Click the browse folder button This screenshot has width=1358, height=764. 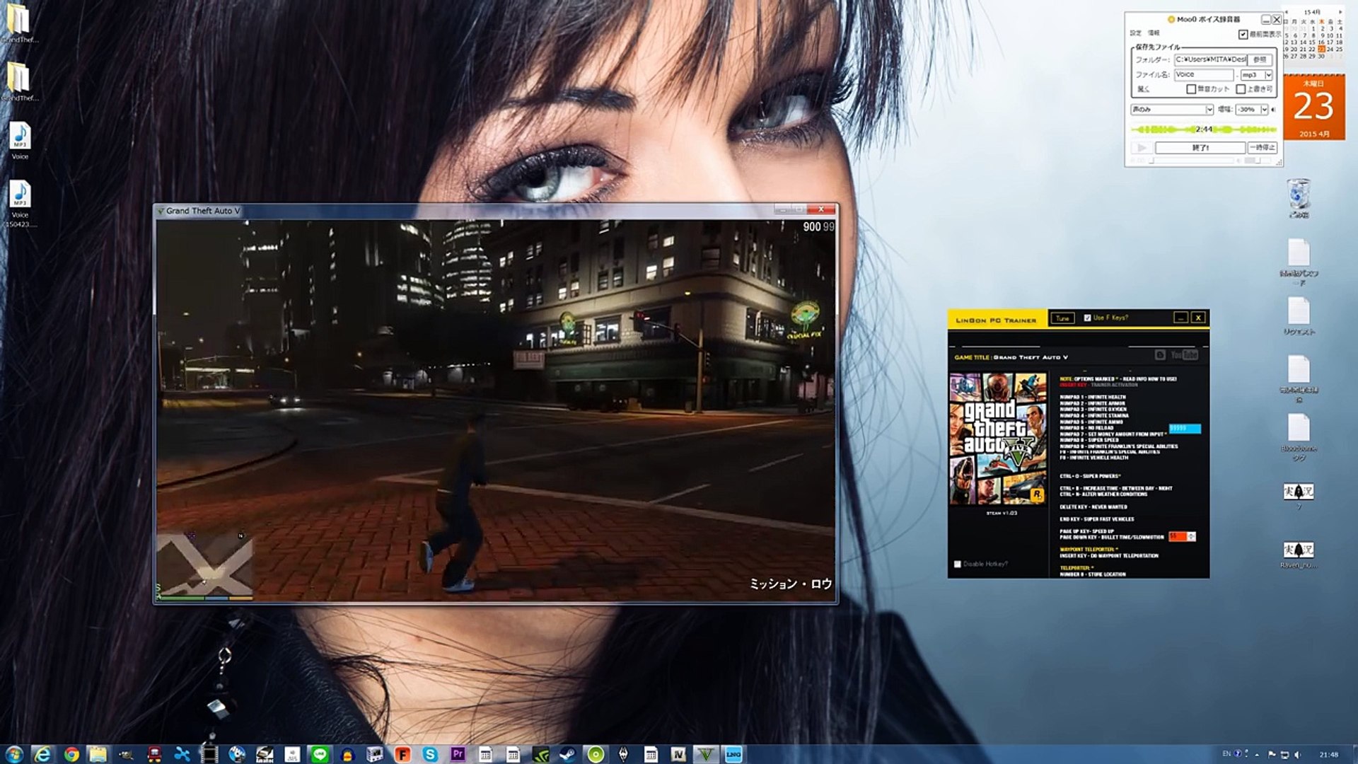pyautogui.click(x=1260, y=59)
